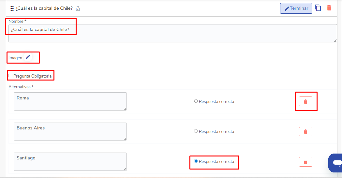
Task: Delete the Buenos Aires alternative
Action: coord(305,131)
